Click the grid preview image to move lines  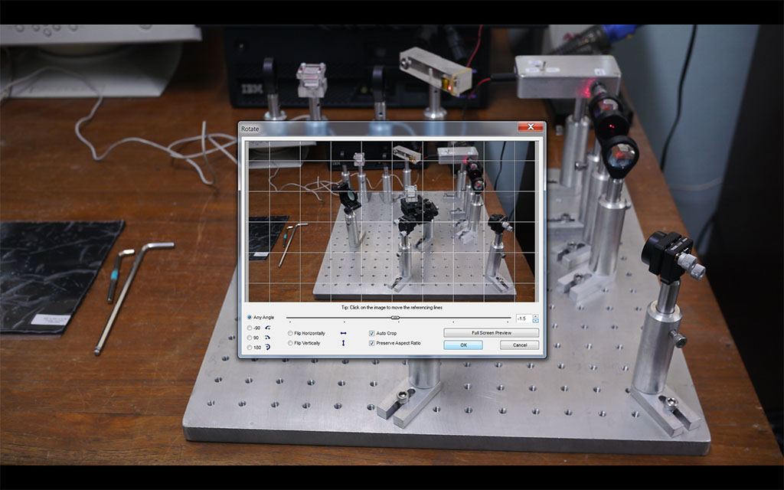(391, 220)
